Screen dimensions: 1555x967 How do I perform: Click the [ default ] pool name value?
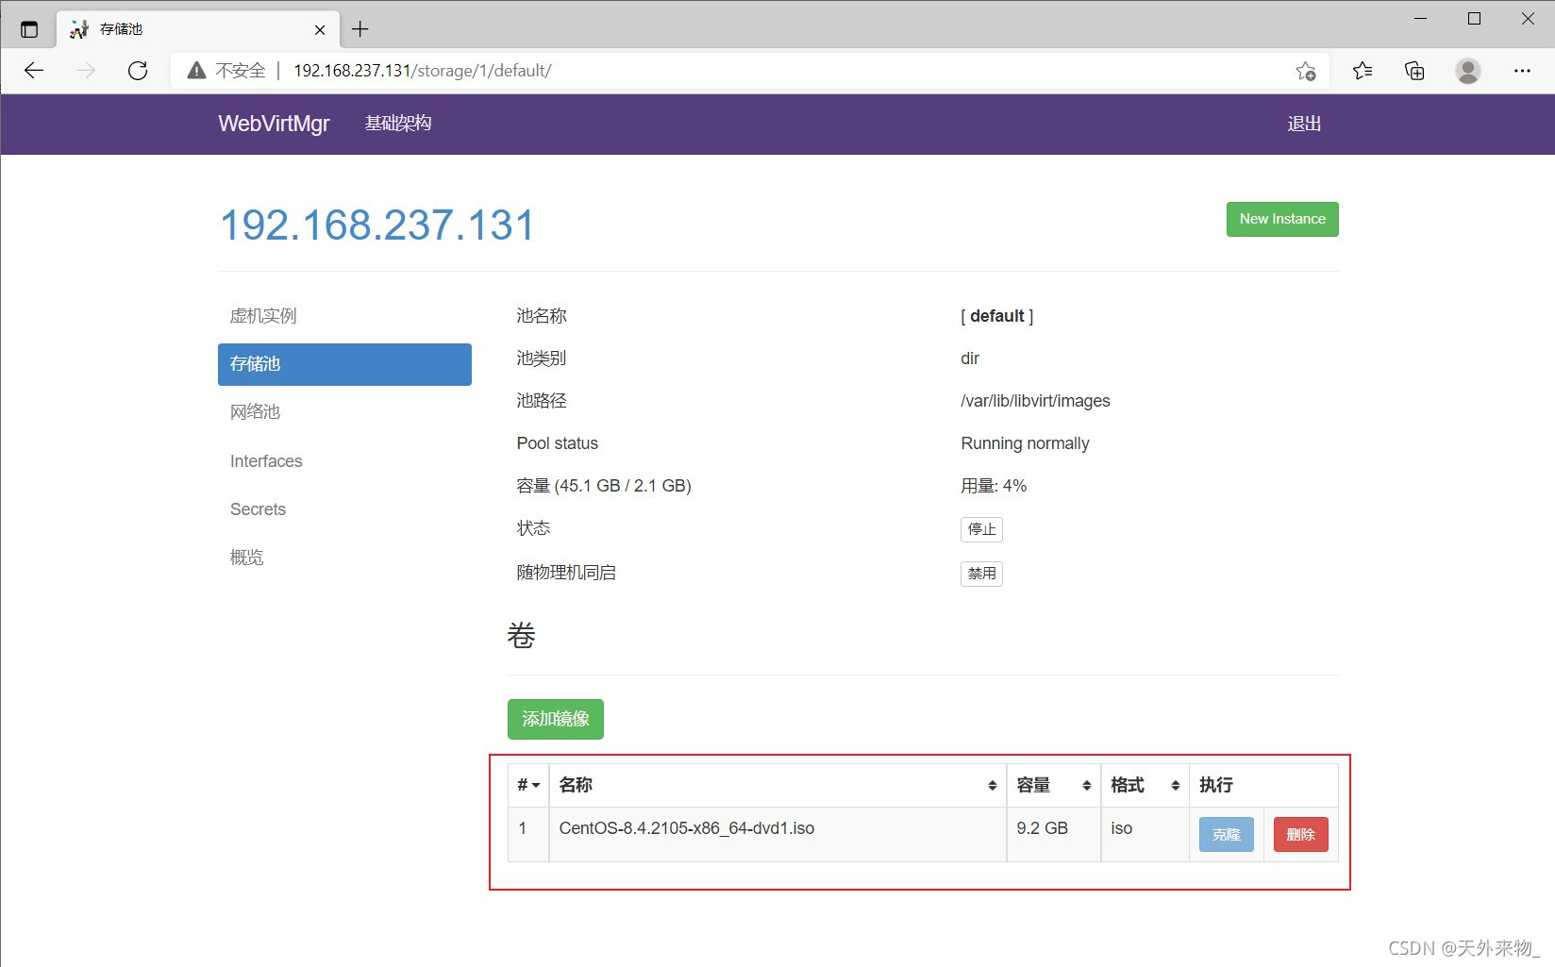click(x=996, y=316)
